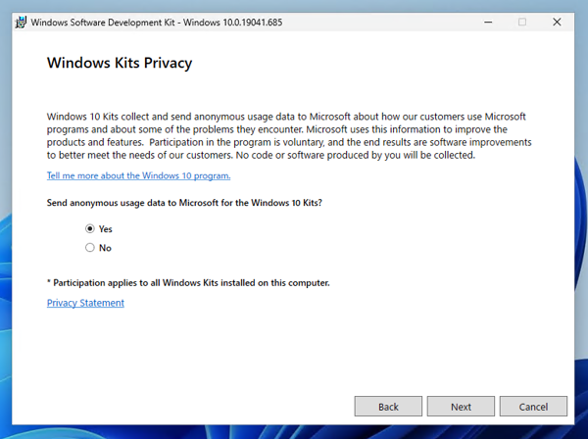Select the Yes radio button
This screenshot has height=439, width=588.
[89, 228]
